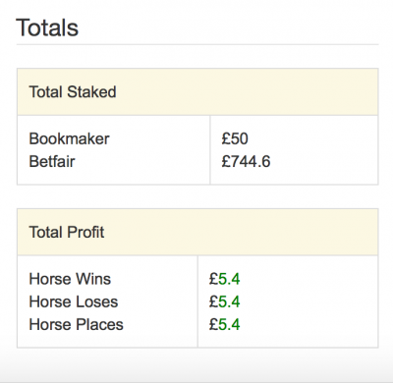The height and width of the screenshot is (383, 393).
Task: Click the empty area right of Horse Wins profit
Action: 309,279
